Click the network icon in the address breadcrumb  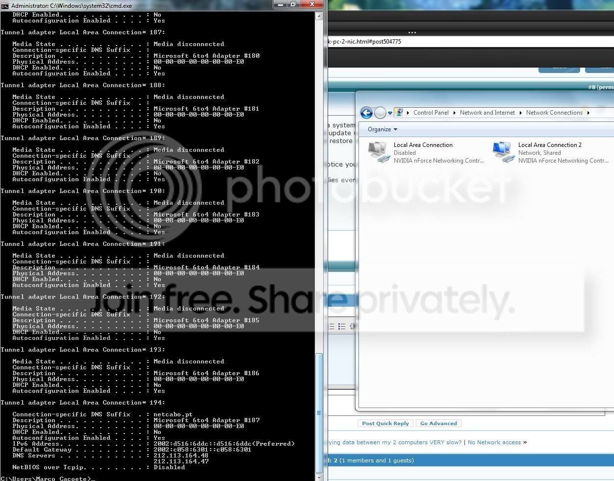click(399, 113)
